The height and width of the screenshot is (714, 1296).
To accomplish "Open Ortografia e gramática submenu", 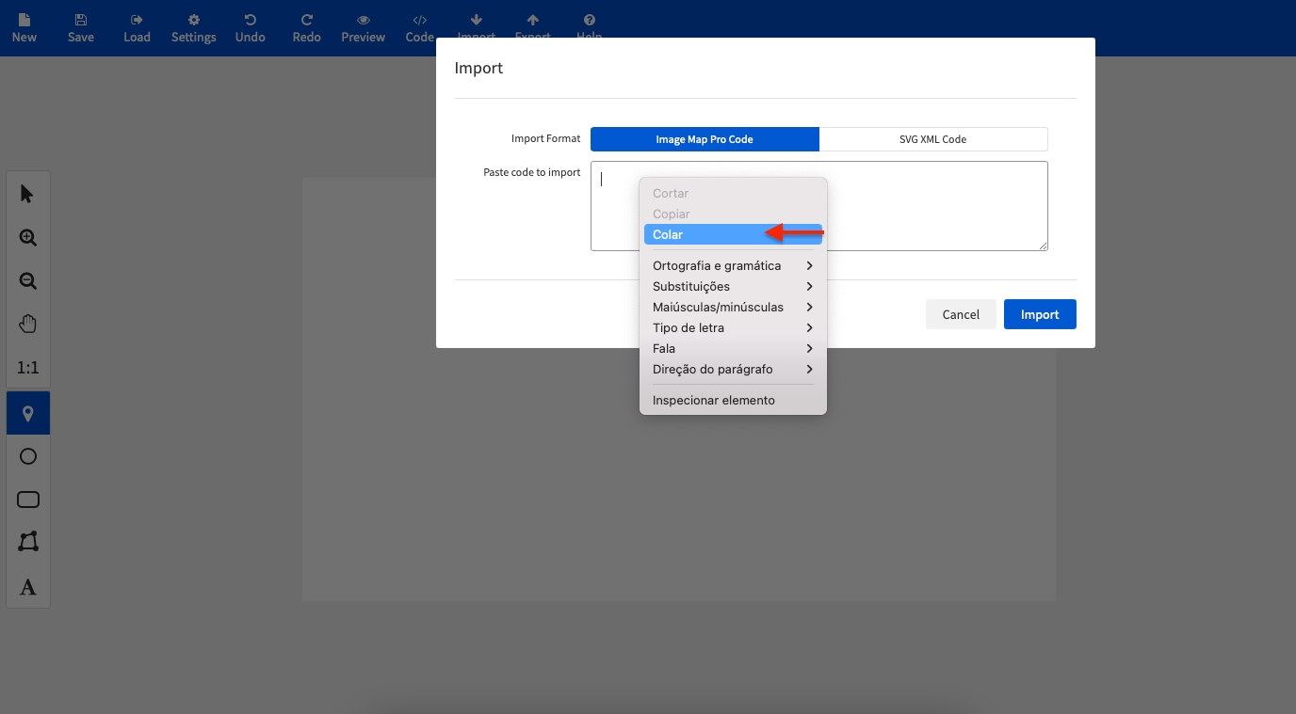I will pos(733,265).
